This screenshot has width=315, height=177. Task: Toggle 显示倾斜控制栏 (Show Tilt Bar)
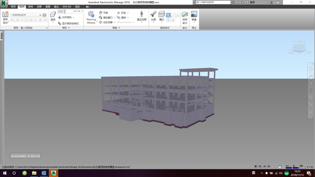click(x=68, y=23)
